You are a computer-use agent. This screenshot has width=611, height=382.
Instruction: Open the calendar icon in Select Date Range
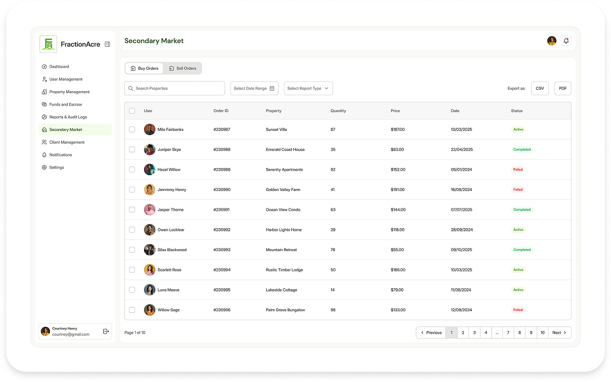click(273, 88)
